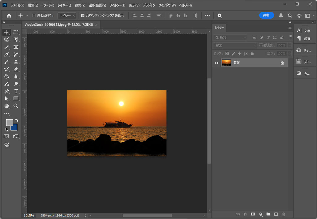
Task: Open the レイヤー dropdown in options bar
Action: [67, 15]
